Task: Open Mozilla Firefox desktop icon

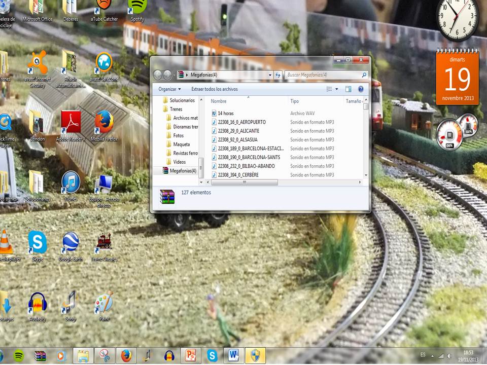Action: click(104, 126)
